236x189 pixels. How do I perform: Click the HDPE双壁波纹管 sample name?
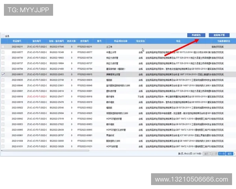pyautogui.click(x=114, y=119)
